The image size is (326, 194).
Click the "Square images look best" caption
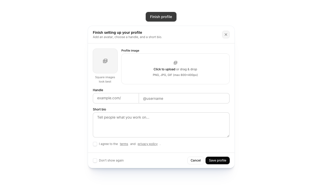coord(105,79)
